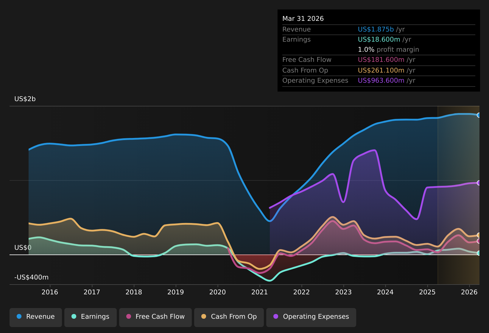The width and height of the screenshot is (489, 333).
Task: Click the Mar 31 2026 tooltip date
Action: 303,19
